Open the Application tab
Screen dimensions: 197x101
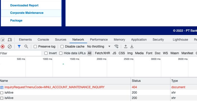click(139, 40)
